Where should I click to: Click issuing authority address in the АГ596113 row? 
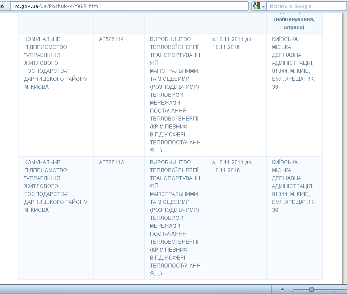(293, 186)
